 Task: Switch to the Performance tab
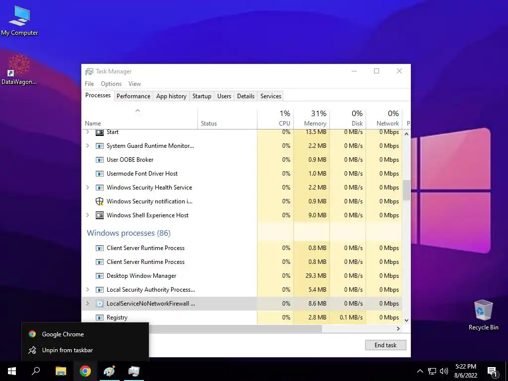coord(133,96)
